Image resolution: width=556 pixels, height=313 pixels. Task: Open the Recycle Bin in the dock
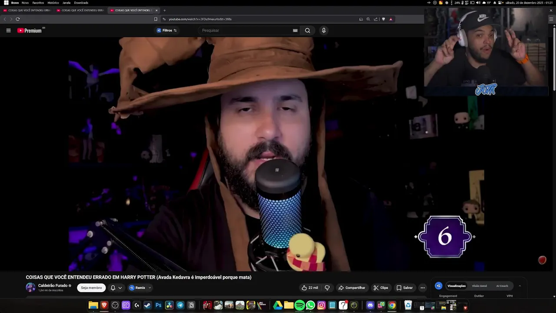408,306
